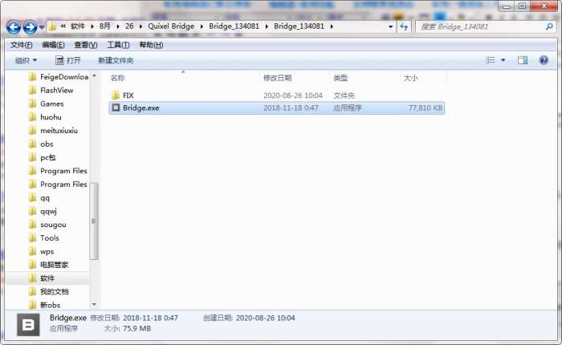
Task: Select huohu folder in sidebar
Action: tap(45, 117)
